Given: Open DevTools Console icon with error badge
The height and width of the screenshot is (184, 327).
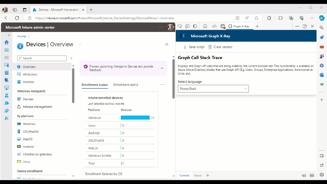Looking at the screenshot, I should pyautogui.click(x=223, y=26).
